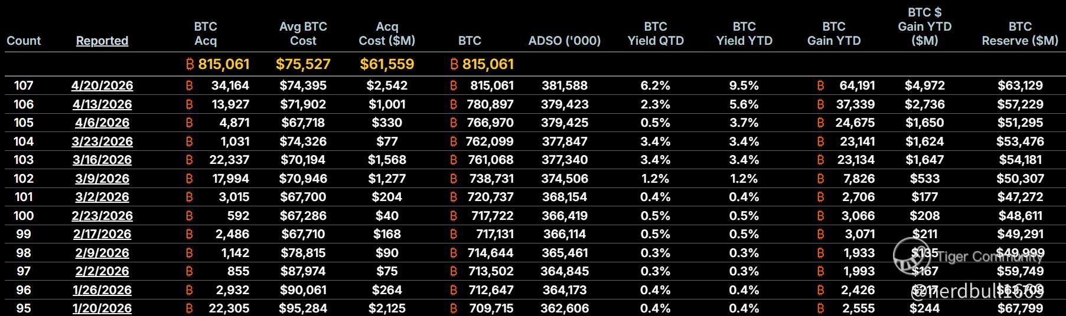
Task: Click Bitcoin icon next to 780,897 holdings
Action: pyautogui.click(x=454, y=104)
